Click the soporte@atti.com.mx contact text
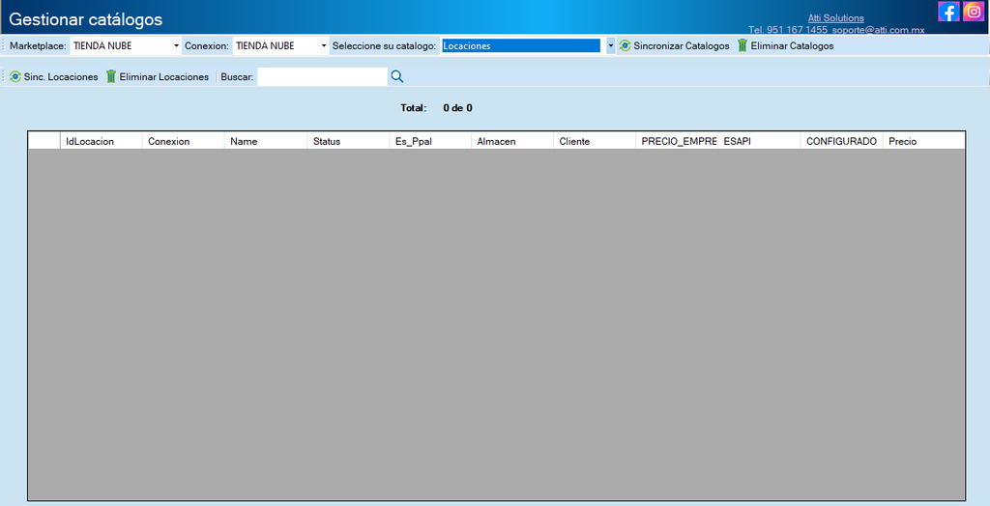 [x=878, y=30]
